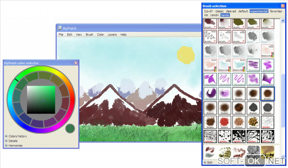Choose the Acrylic 'Only Water' smear brush
This screenshot has height=168, width=288.
[x=239, y=37]
